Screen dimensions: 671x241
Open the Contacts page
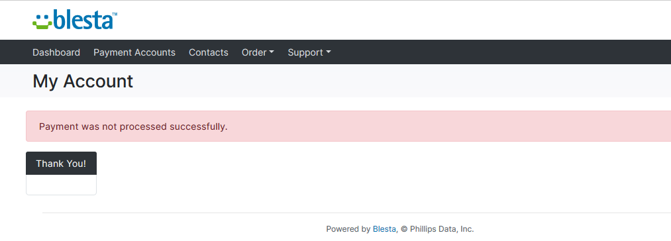click(x=209, y=52)
